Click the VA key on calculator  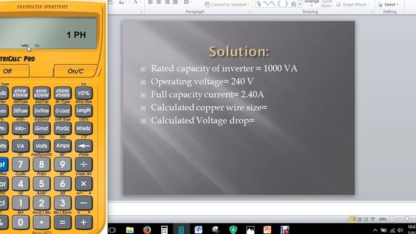coord(20,146)
